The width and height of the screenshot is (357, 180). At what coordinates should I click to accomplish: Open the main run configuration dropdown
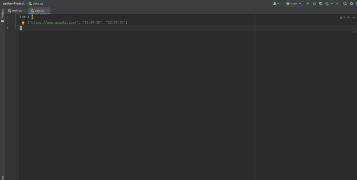pos(294,4)
